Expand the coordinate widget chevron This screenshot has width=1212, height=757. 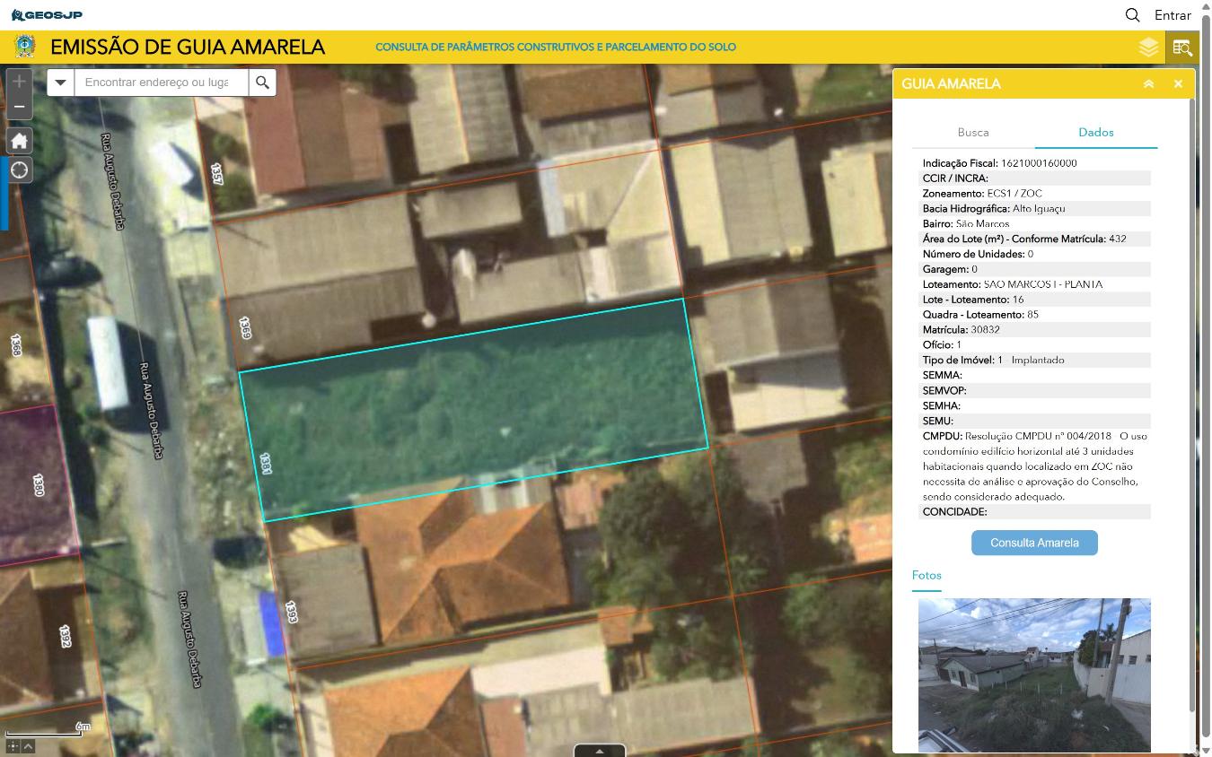pyautogui.click(x=29, y=746)
